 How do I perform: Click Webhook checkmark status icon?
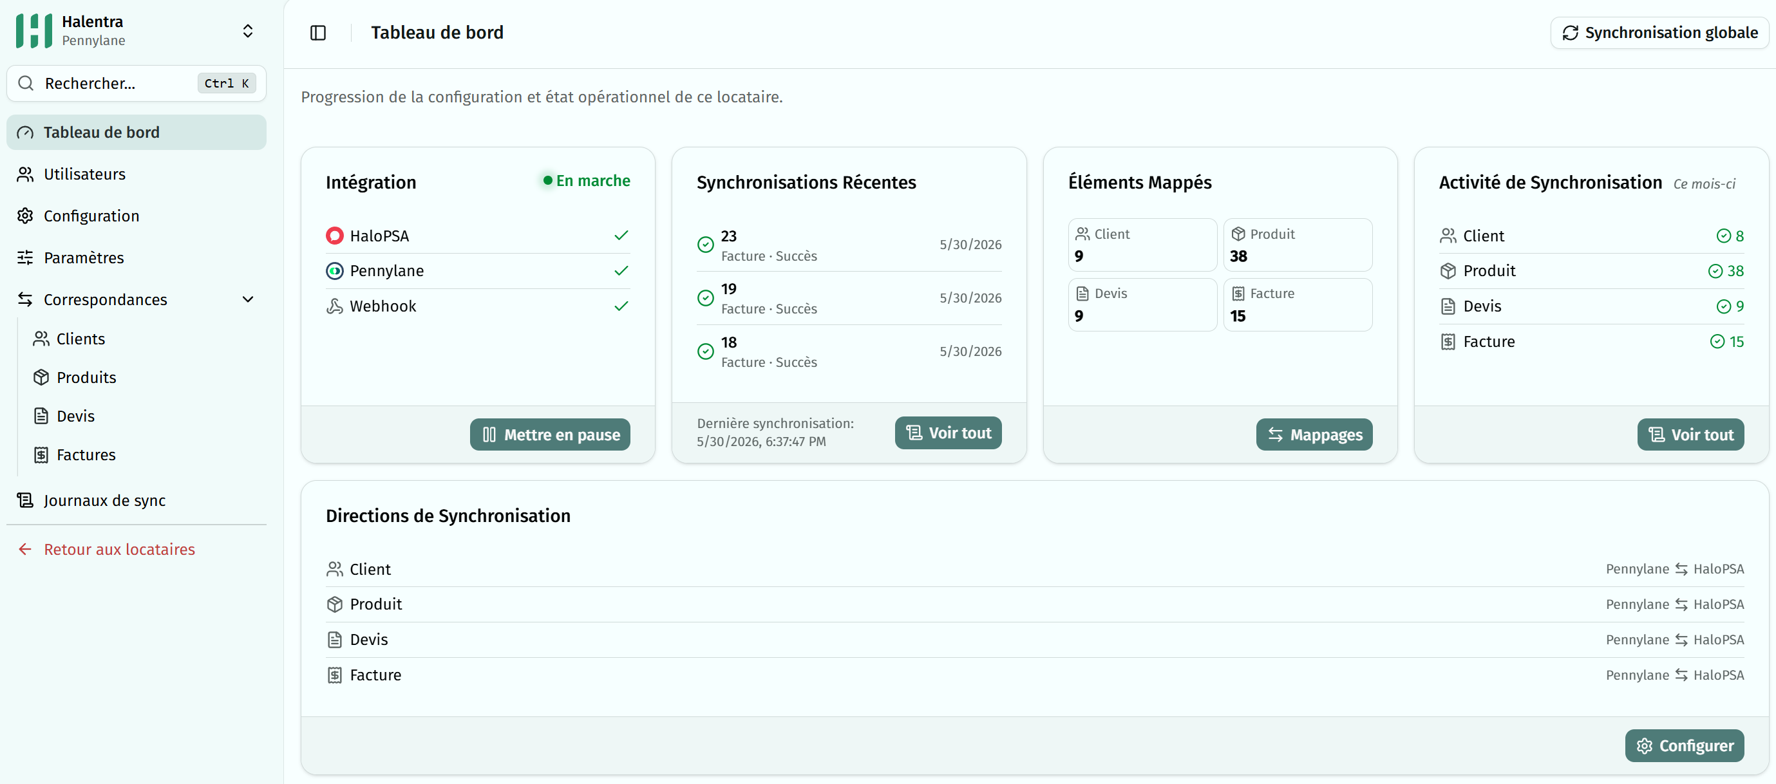621,306
